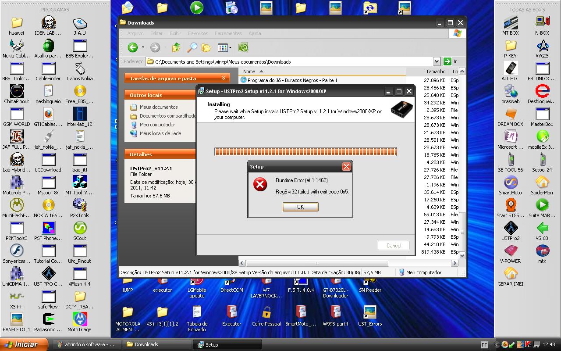
Task: Click the installation progress bar
Action: tap(305, 152)
